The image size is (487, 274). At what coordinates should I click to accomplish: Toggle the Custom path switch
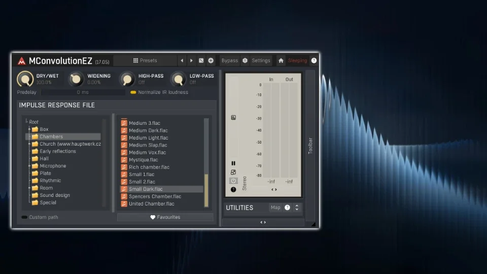coord(24,217)
